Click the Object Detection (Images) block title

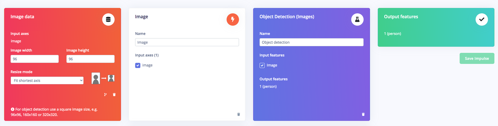tap(287, 17)
